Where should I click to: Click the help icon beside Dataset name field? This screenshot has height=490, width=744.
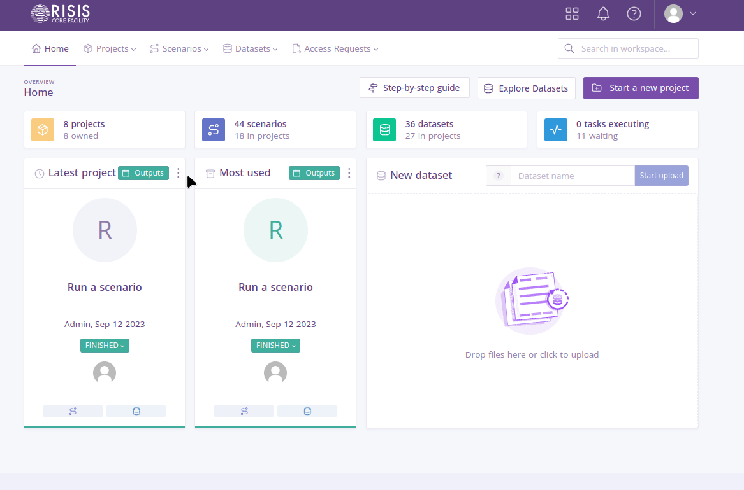pyautogui.click(x=499, y=176)
